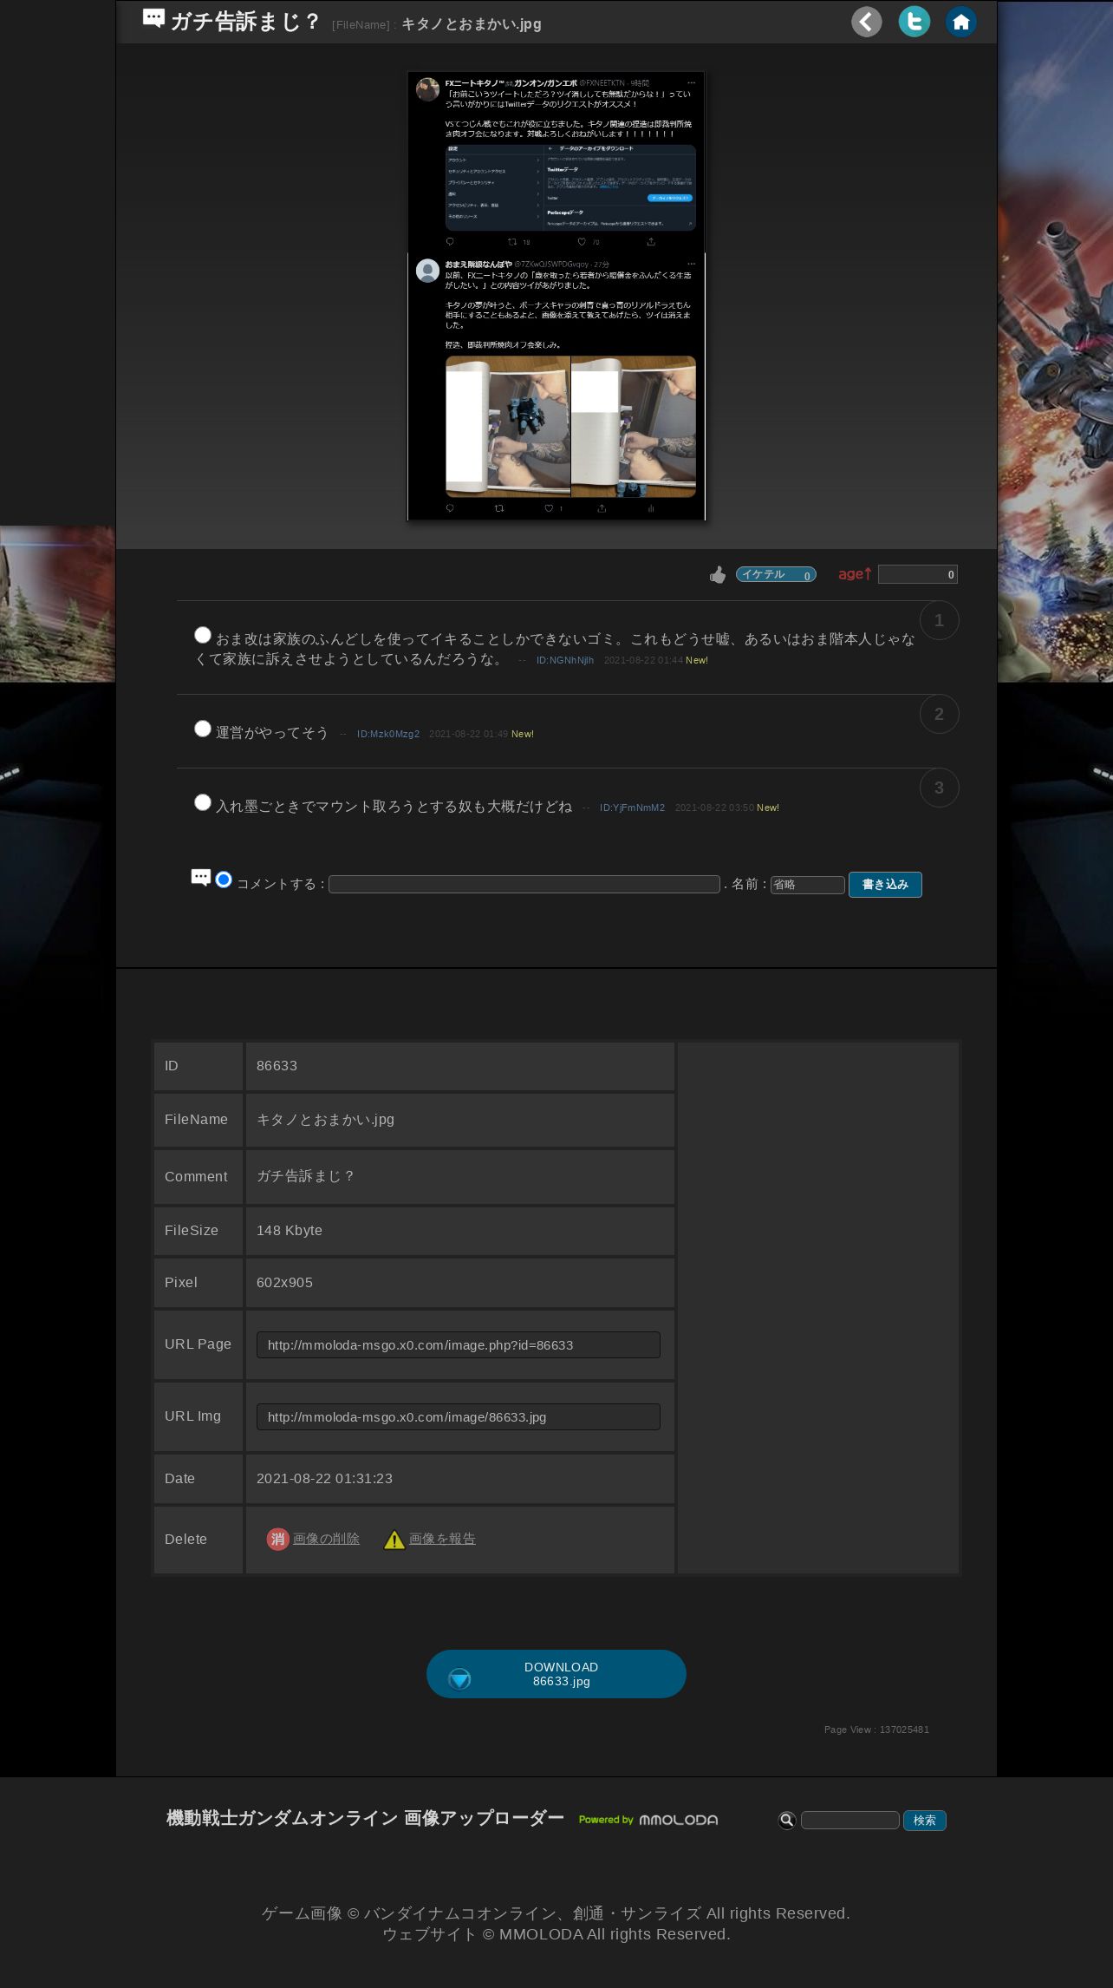Select radio button for comment 1
The width and height of the screenshot is (1113, 1988).
pyautogui.click(x=203, y=635)
